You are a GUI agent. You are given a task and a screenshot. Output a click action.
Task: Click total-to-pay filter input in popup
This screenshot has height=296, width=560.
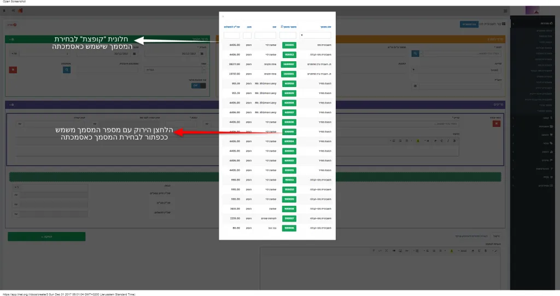pos(232,36)
